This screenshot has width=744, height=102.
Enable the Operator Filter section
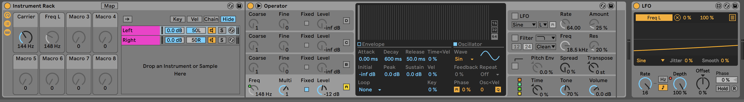(x=515, y=38)
